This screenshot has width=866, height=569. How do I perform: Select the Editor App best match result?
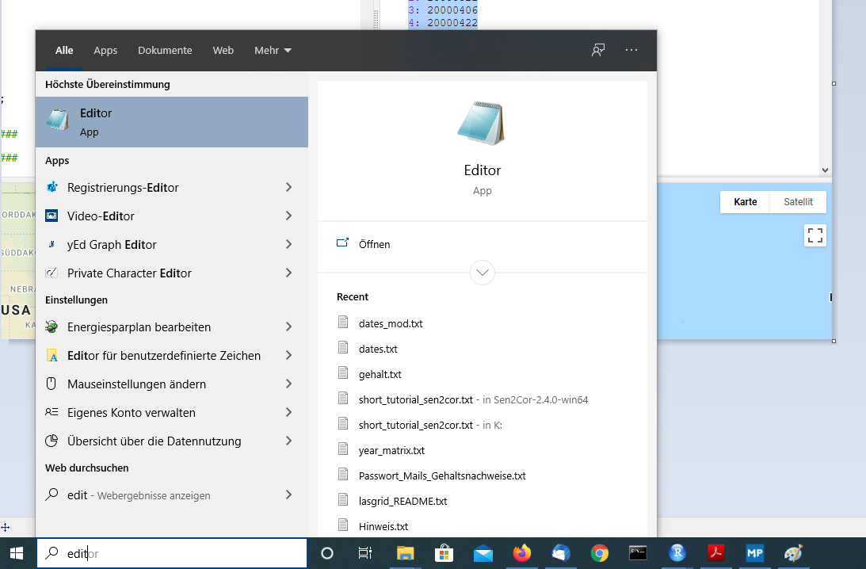pos(172,122)
